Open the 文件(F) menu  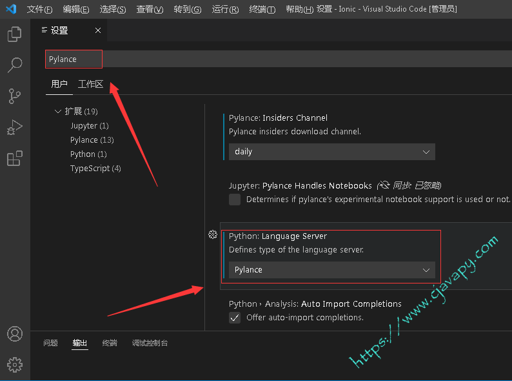pyautogui.click(x=39, y=9)
